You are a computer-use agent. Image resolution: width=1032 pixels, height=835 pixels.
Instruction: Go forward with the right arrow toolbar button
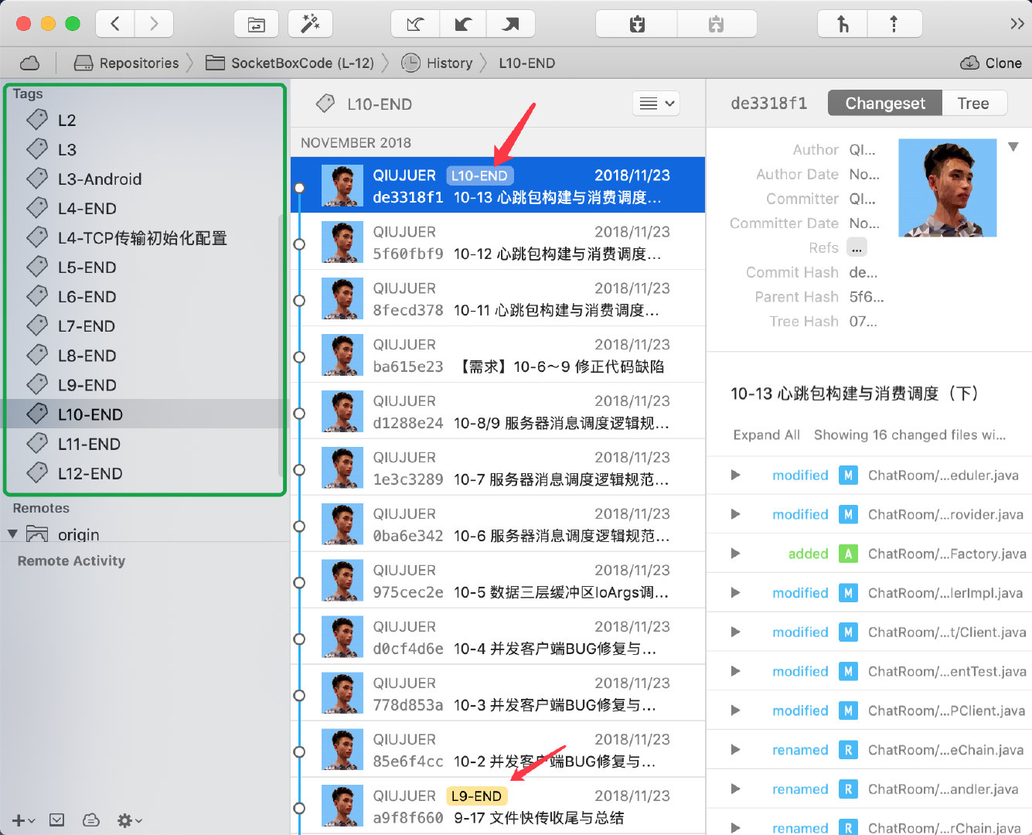[154, 24]
